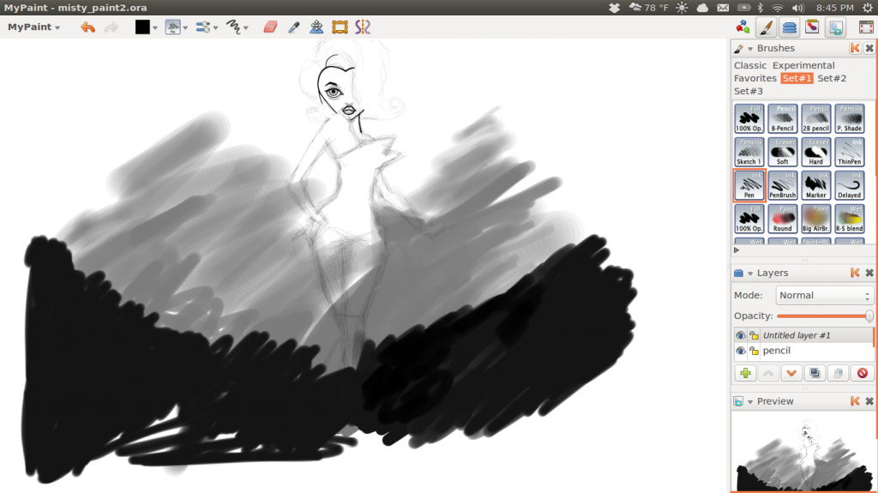The height and width of the screenshot is (493, 878).
Task: Open the Favorites brush group
Action: click(x=755, y=78)
